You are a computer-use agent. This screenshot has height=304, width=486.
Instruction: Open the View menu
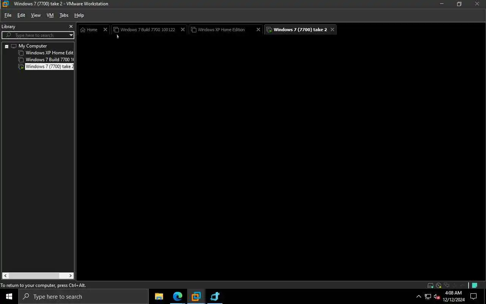pos(36,15)
